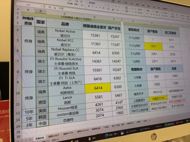The image size is (190, 142).
Task: Open the font name dropdown
Action: (105, 5)
